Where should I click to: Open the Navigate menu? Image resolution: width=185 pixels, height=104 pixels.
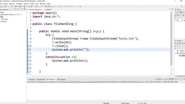tap(19, 4)
